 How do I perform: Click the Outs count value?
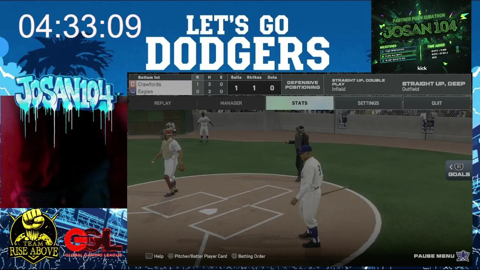pyautogui.click(x=272, y=88)
